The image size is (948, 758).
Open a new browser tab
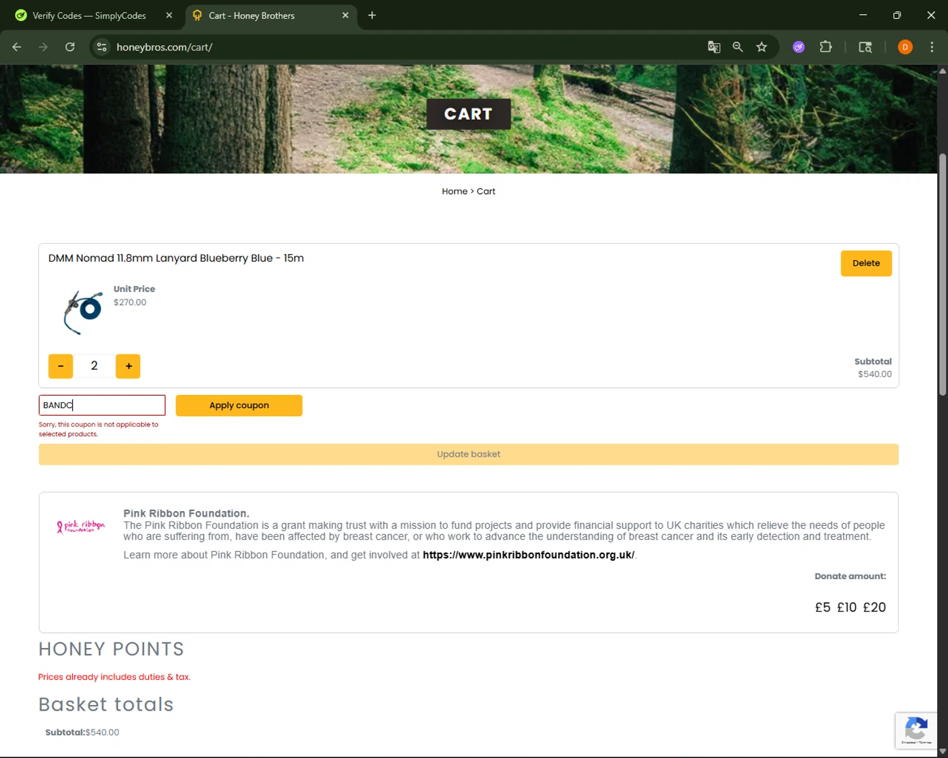pos(372,15)
